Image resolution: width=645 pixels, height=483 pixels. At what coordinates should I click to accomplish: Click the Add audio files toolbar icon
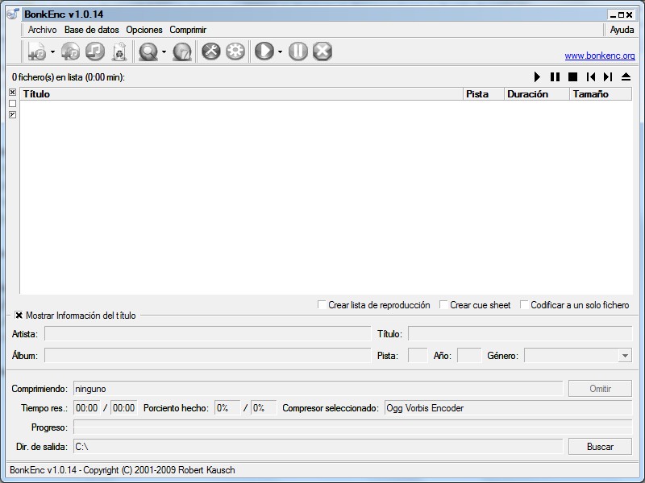pyautogui.click(x=37, y=52)
